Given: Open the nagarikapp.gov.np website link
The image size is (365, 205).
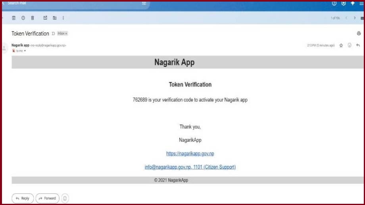Looking at the screenshot, I should click(190, 154).
